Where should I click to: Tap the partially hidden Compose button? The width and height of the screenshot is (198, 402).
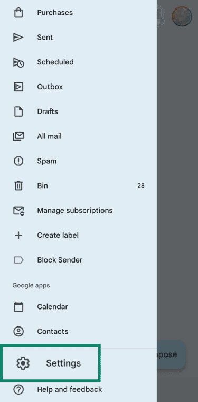171,354
